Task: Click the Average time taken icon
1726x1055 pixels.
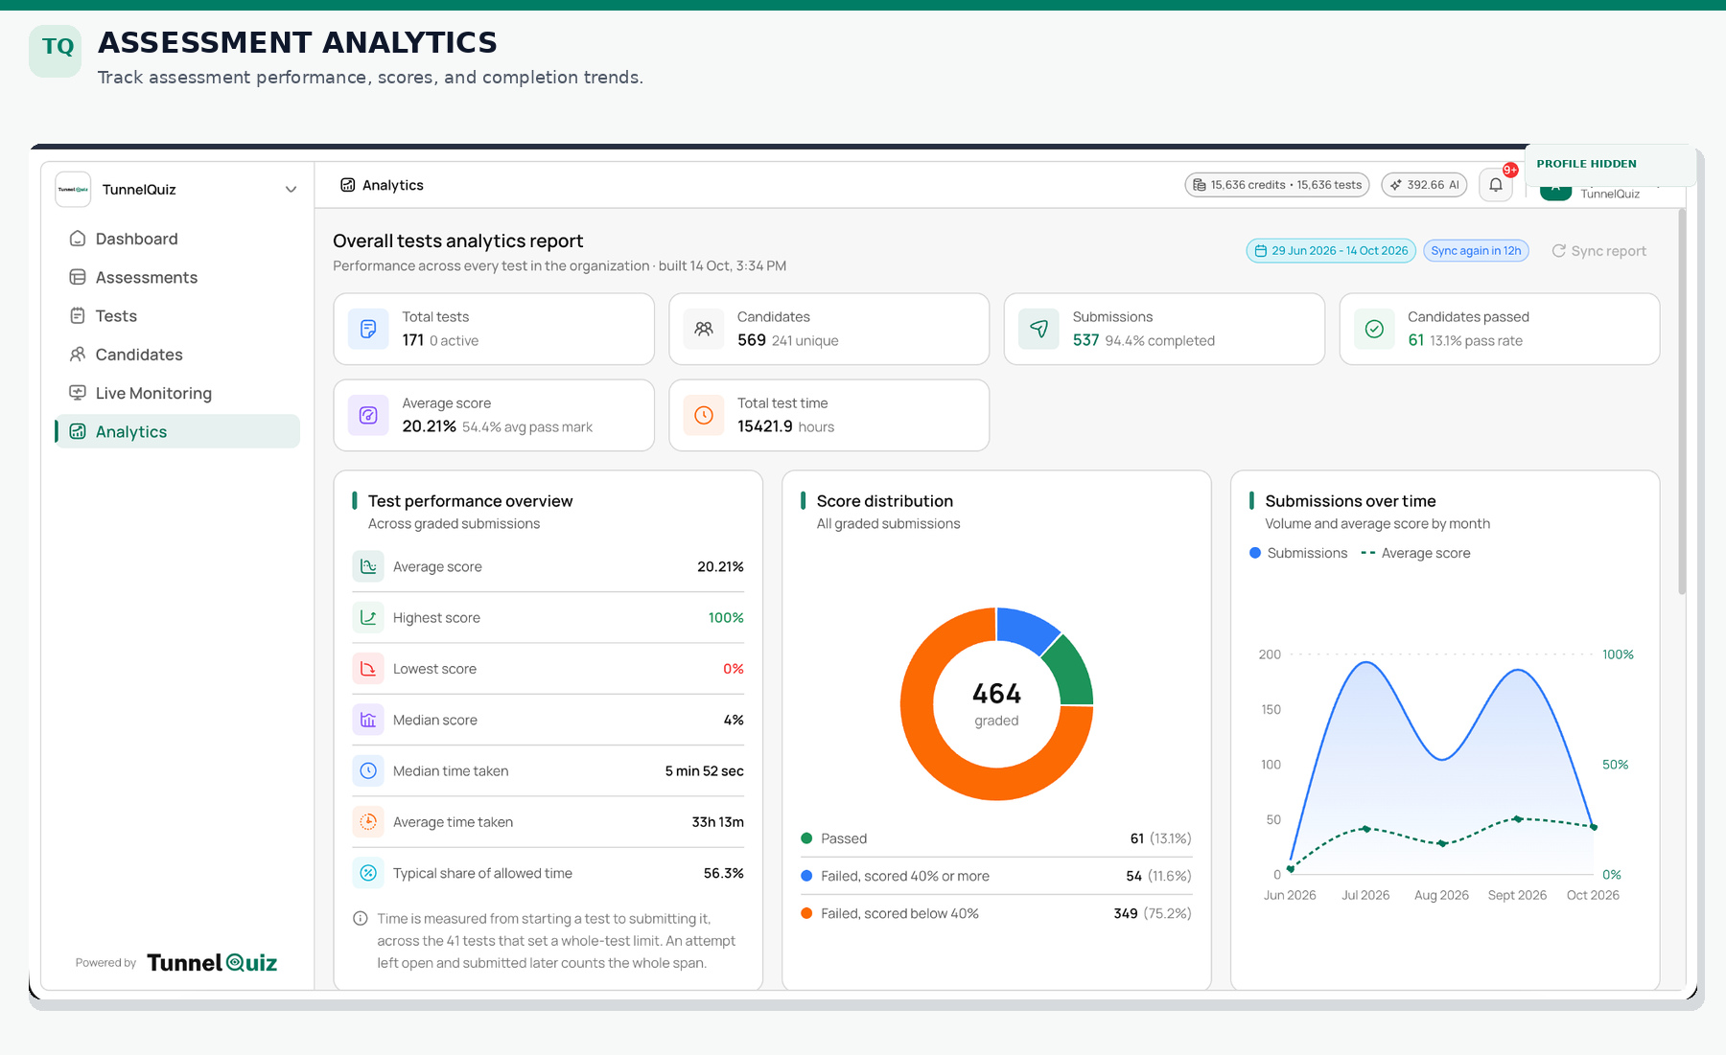Action: coord(368,821)
